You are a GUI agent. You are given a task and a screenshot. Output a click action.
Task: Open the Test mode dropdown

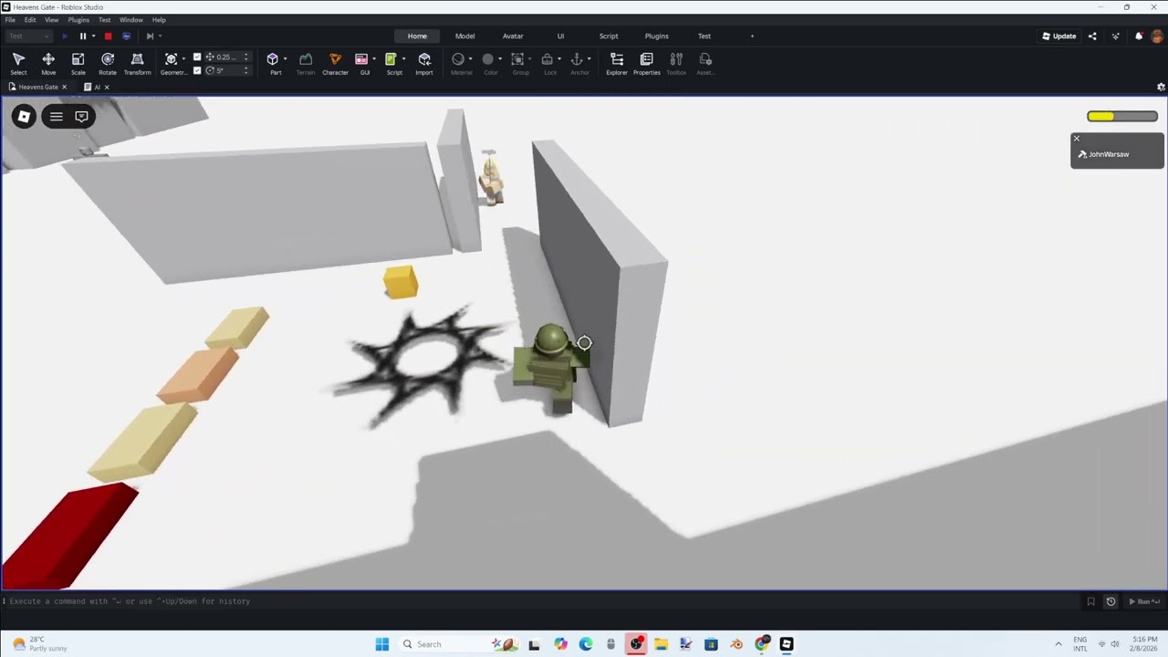[28, 36]
